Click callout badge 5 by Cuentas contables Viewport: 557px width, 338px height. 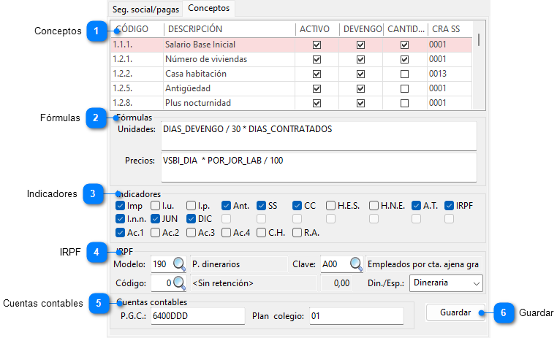pyautogui.click(x=99, y=302)
